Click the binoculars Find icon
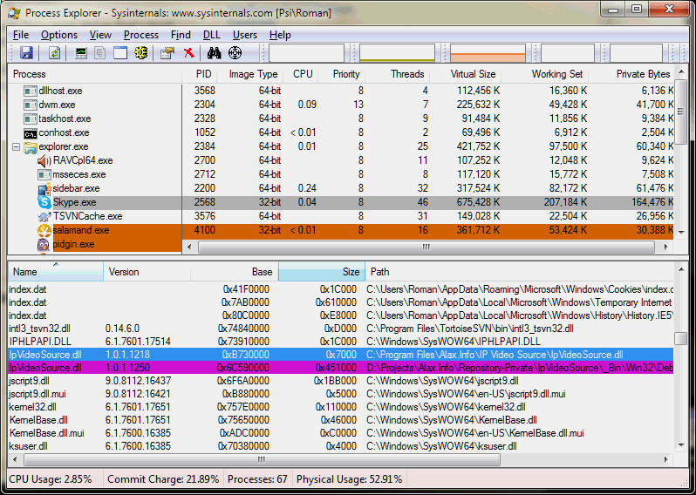The image size is (696, 495). 215,53
